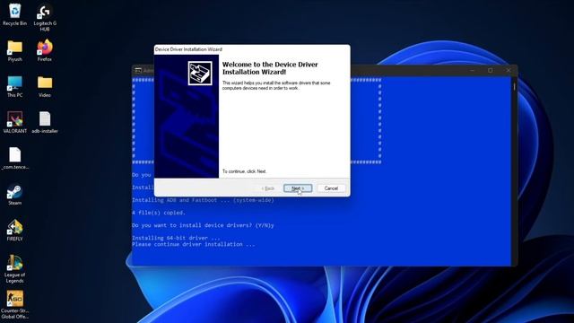
Task: Click 'Installing 64-bit driver ...' line
Action: click(x=176, y=238)
